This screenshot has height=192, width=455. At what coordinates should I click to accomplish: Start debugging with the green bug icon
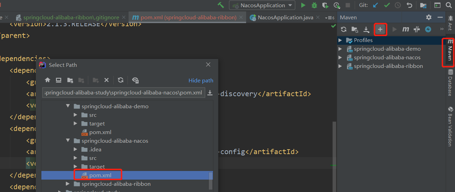[x=314, y=5]
